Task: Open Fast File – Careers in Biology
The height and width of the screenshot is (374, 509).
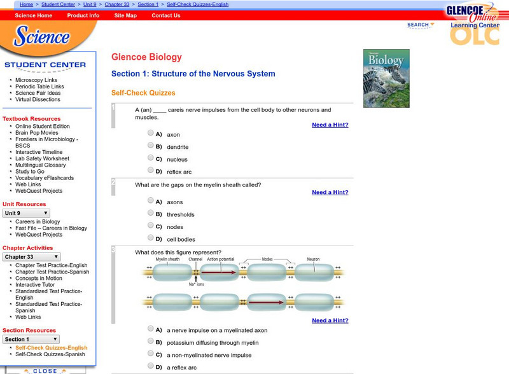Action: point(52,228)
